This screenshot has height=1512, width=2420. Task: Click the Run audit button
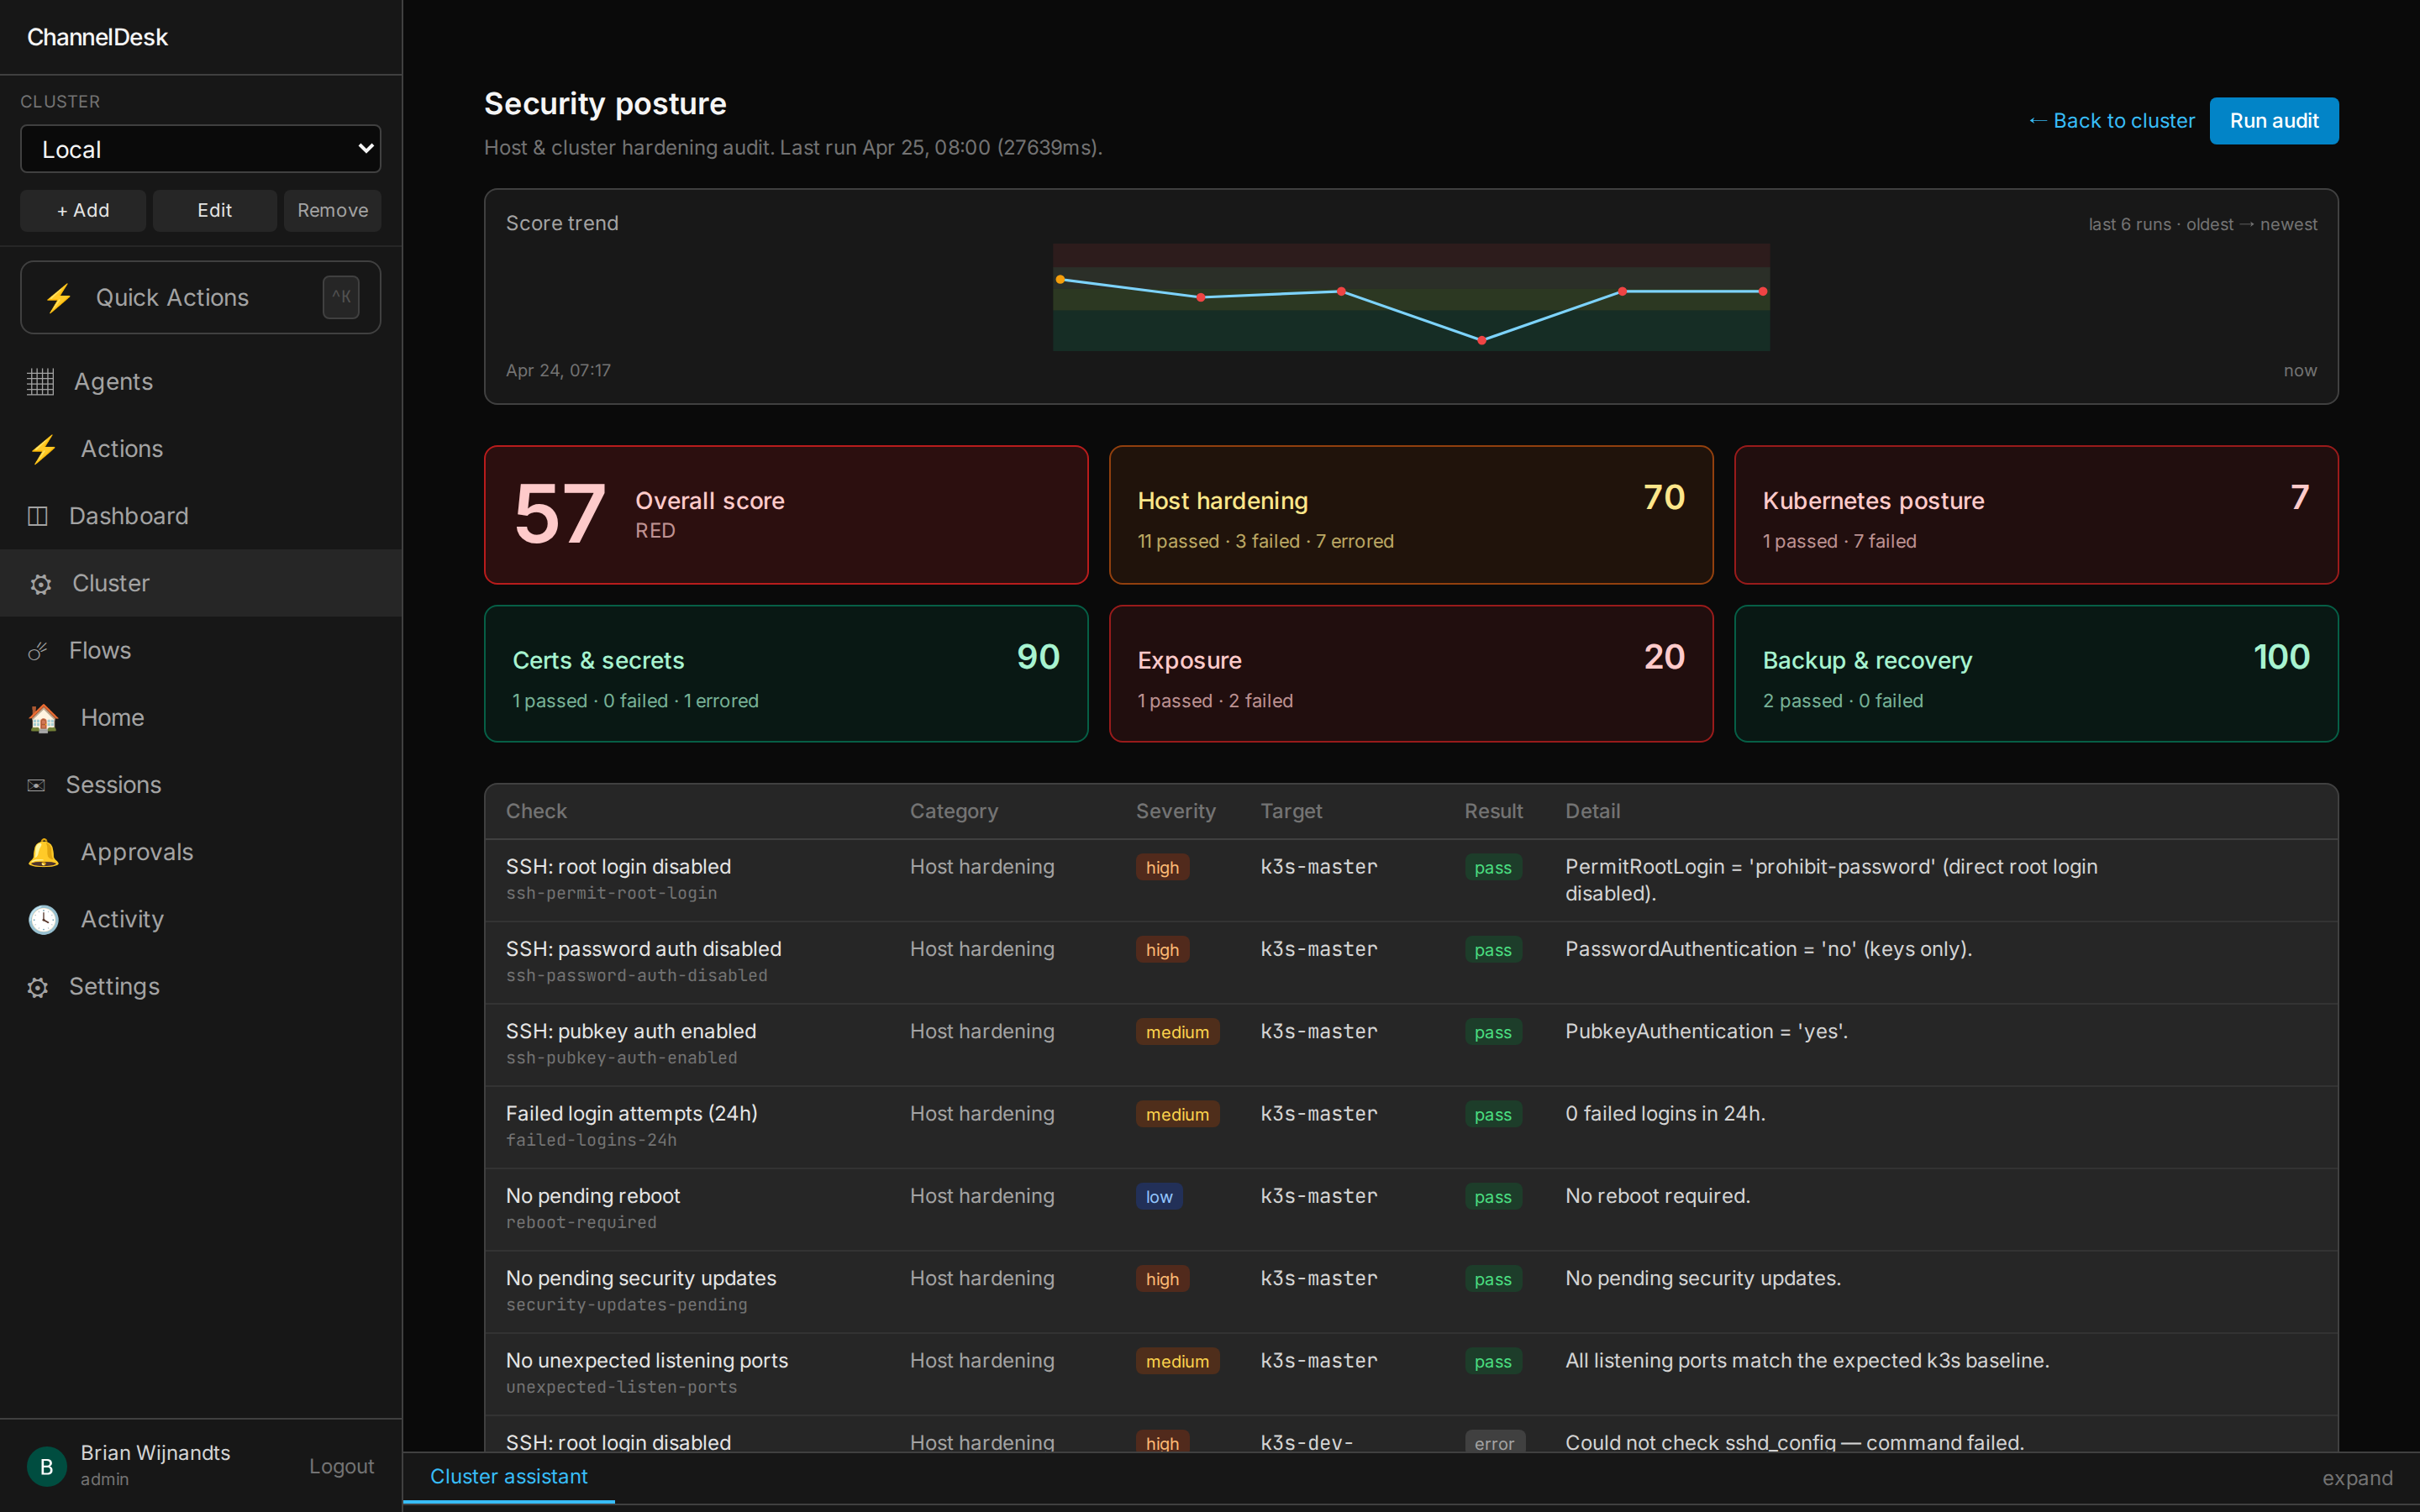[2274, 121]
